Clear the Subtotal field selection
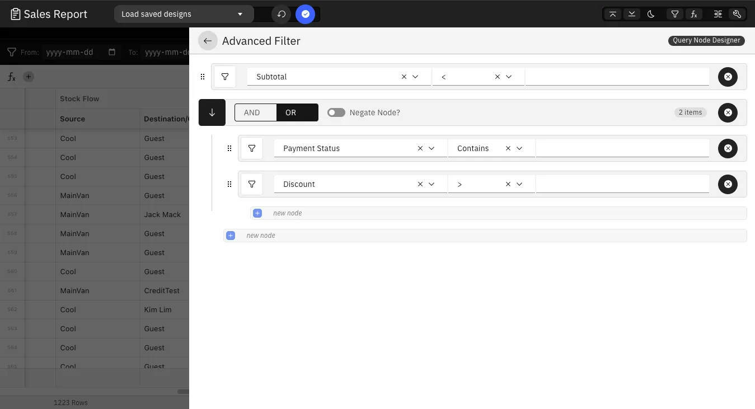This screenshot has width=755, height=409. point(404,77)
